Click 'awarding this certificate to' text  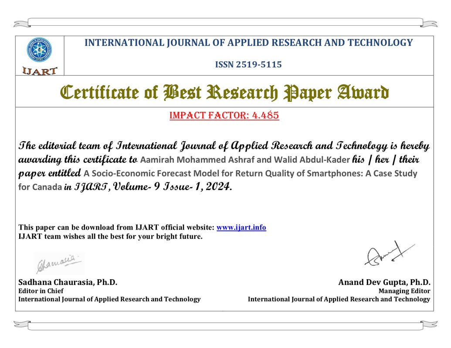coord(78,160)
